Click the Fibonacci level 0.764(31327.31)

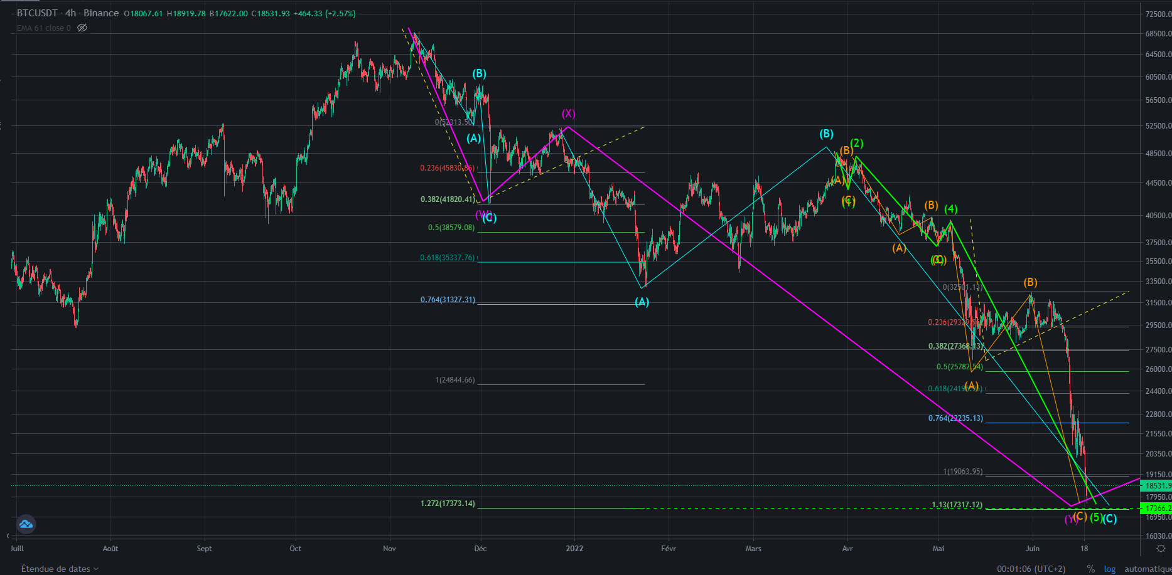click(x=448, y=300)
